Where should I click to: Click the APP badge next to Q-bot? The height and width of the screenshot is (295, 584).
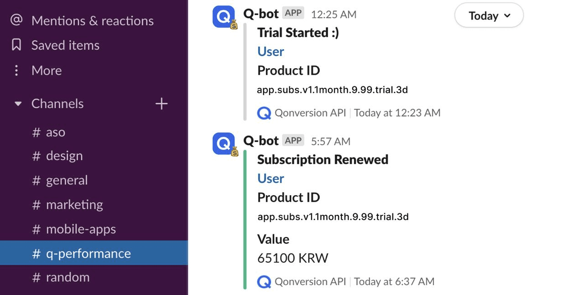(292, 13)
